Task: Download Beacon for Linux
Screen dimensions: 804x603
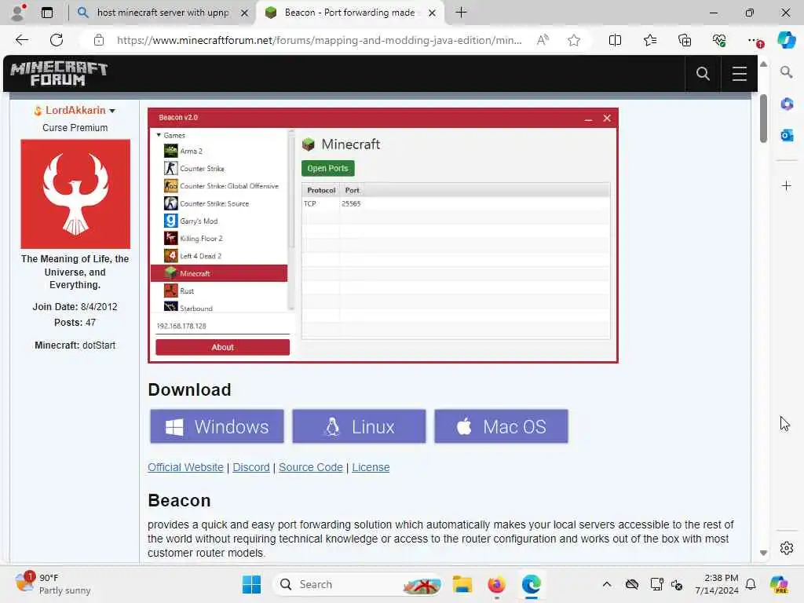Action: 359,426
